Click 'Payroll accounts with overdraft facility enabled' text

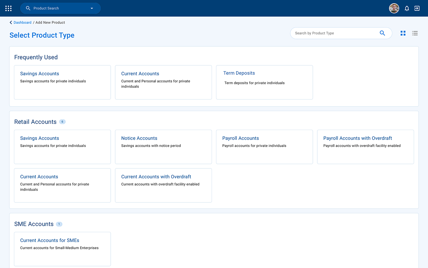pyautogui.click(x=362, y=146)
